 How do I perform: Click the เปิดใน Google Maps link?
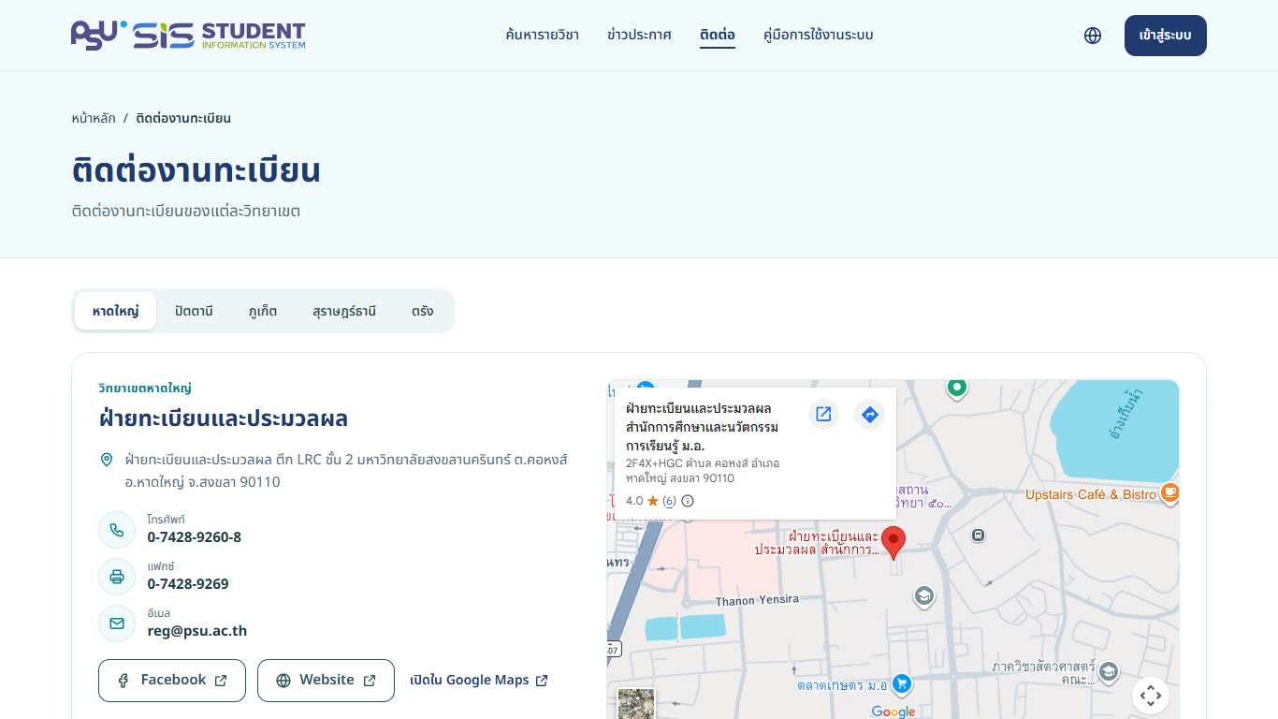479,681
